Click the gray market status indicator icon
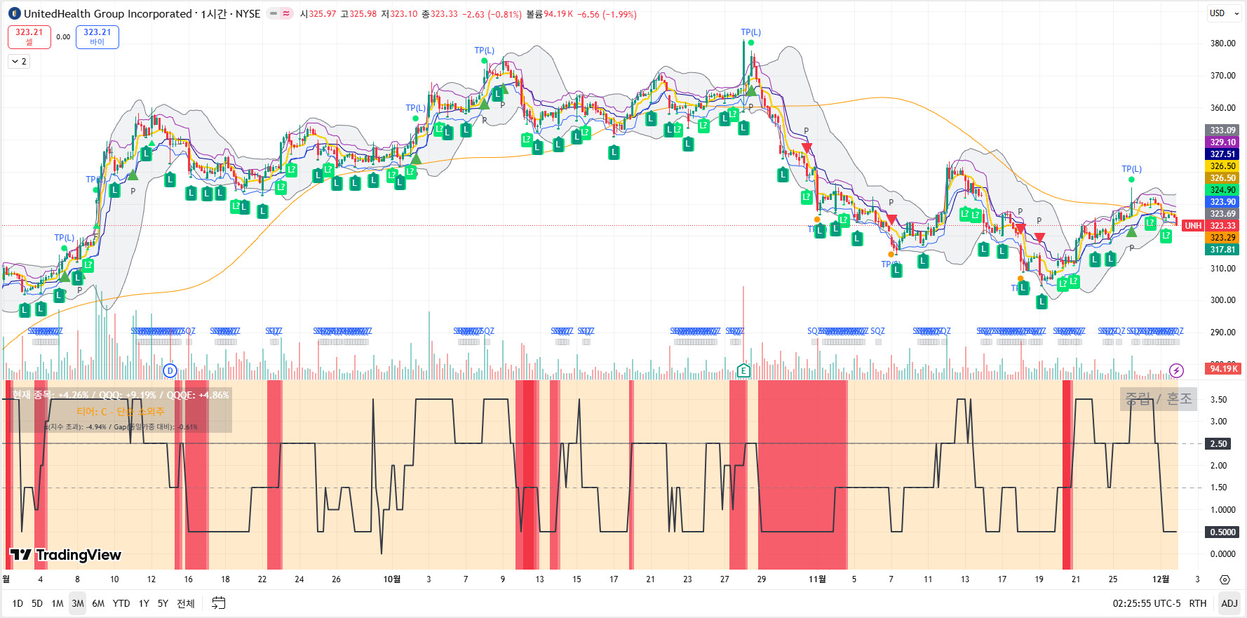1247x618 pixels. (274, 13)
